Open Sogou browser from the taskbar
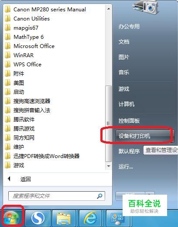 (38, 218)
